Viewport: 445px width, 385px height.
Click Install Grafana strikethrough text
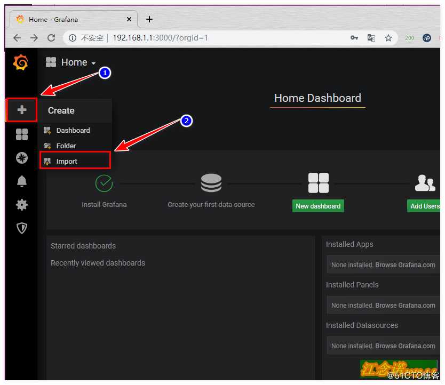click(104, 205)
